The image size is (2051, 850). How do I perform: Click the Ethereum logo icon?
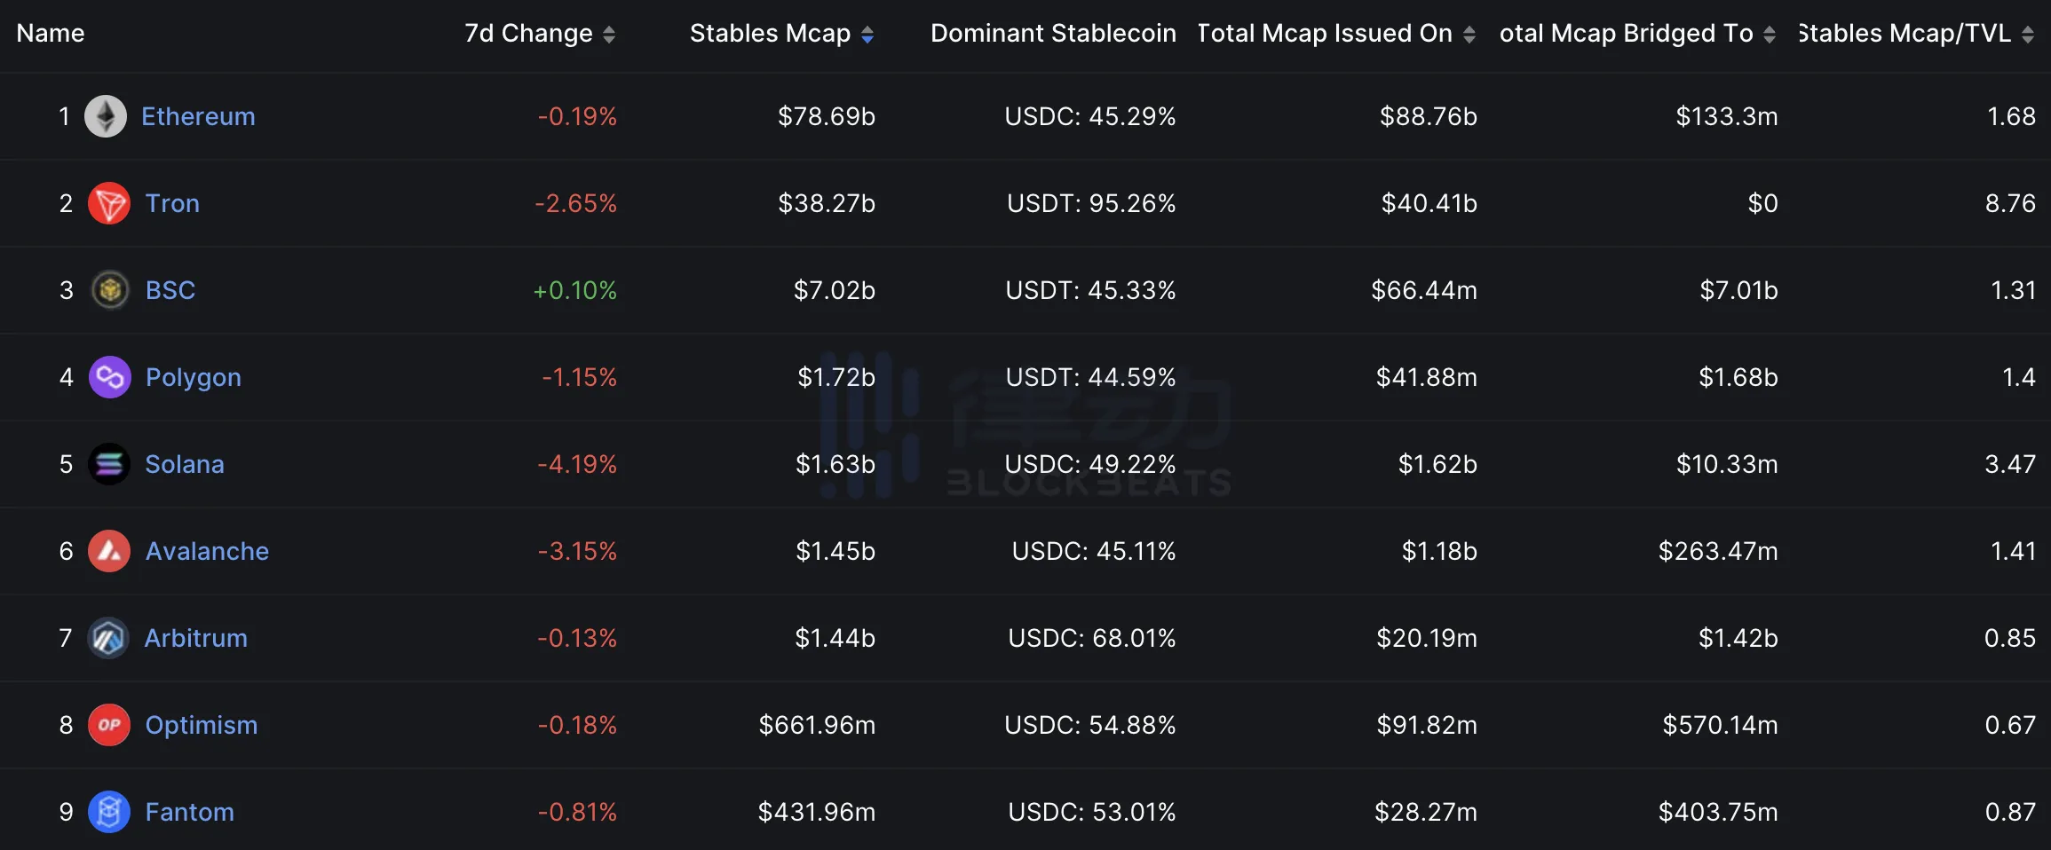(x=108, y=115)
